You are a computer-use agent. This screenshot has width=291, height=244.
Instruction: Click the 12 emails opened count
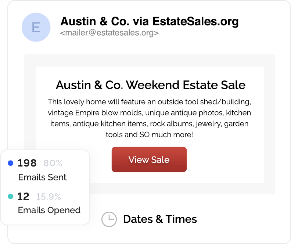point(24,197)
